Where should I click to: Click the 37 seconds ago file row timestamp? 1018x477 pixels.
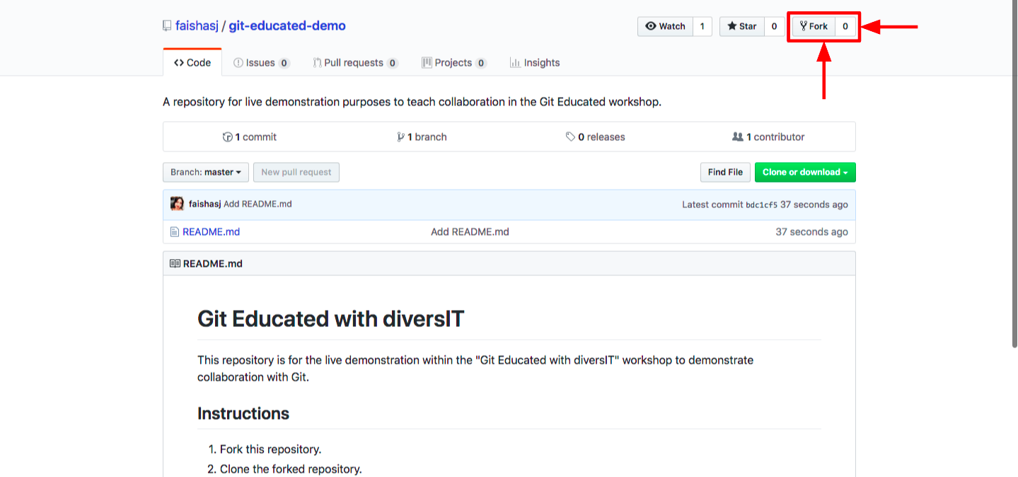pos(811,231)
